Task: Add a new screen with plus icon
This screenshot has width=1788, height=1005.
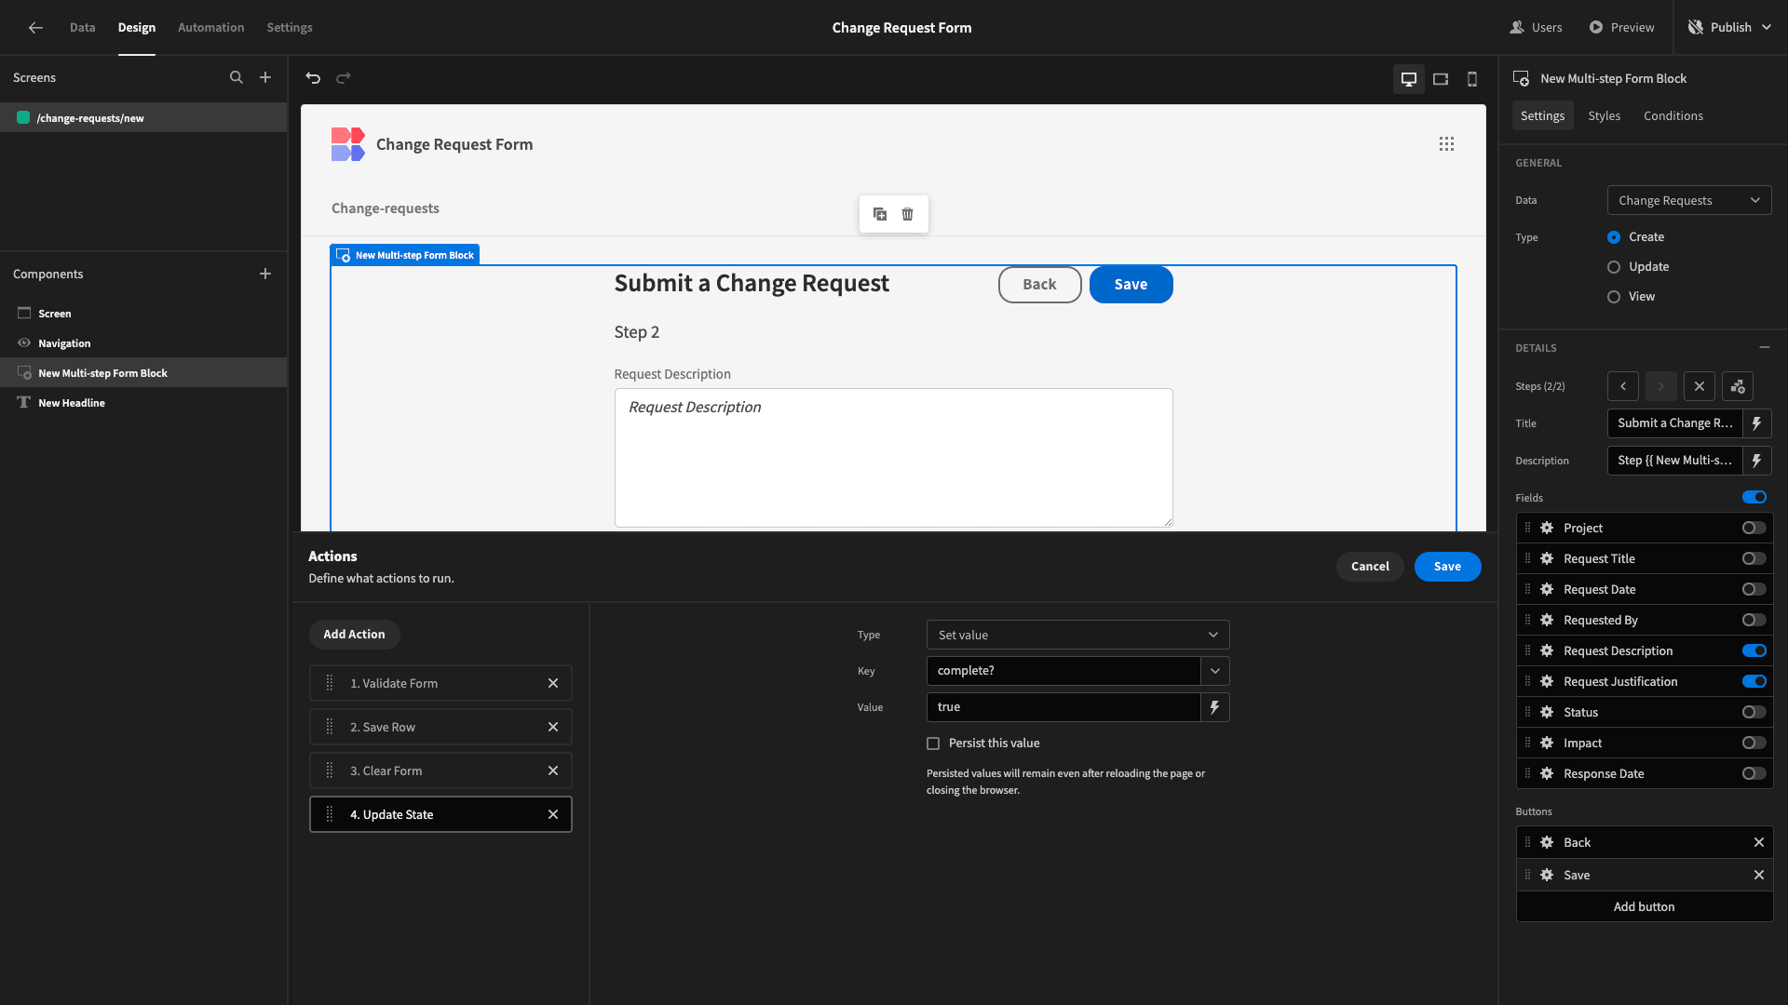Action: pos(265,78)
